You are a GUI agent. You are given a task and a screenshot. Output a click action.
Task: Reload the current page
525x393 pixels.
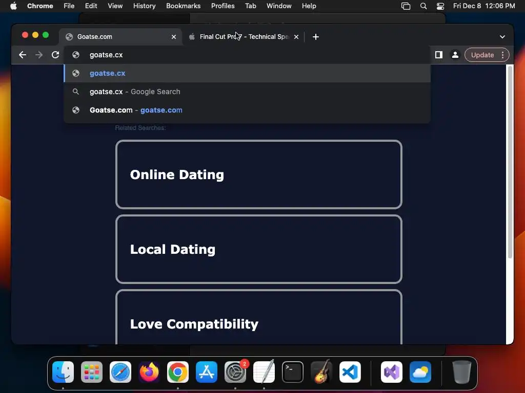pos(55,55)
